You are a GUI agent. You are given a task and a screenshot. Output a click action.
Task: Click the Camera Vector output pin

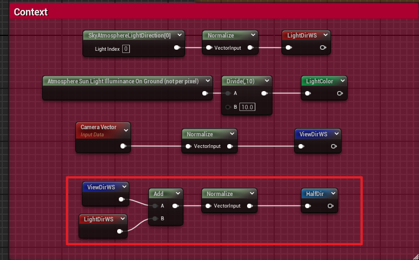(x=123, y=146)
